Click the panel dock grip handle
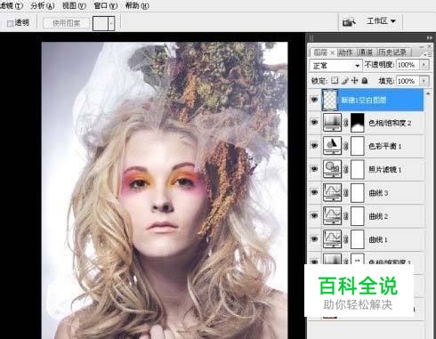The height and width of the screenshot is (339, 436). click(x=311, y=37)
